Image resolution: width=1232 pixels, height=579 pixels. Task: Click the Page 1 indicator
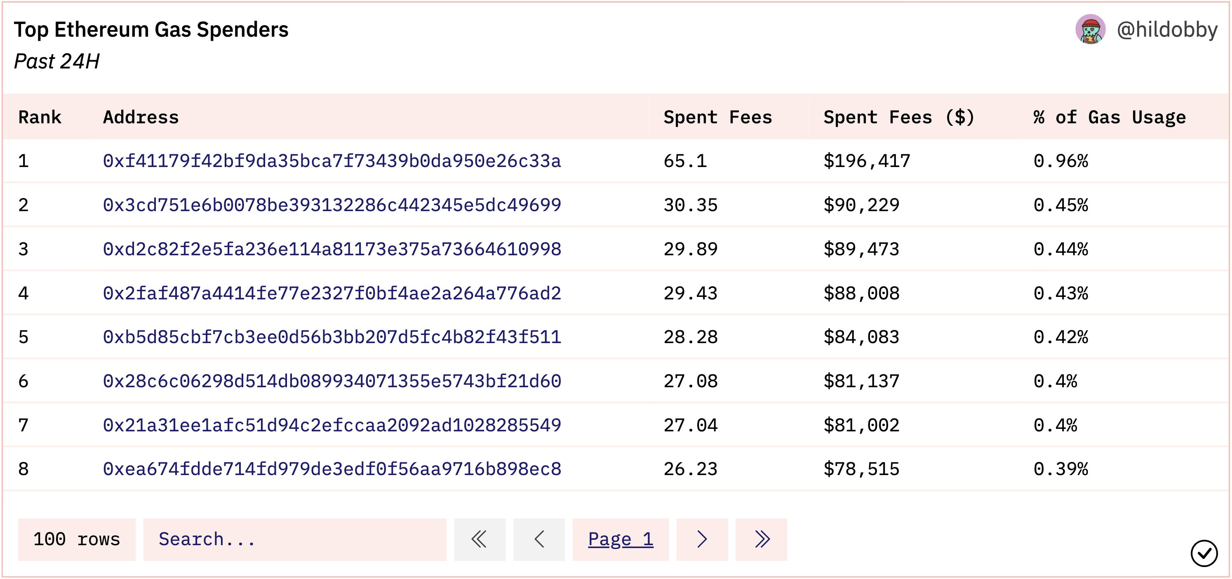click(620, 539)
